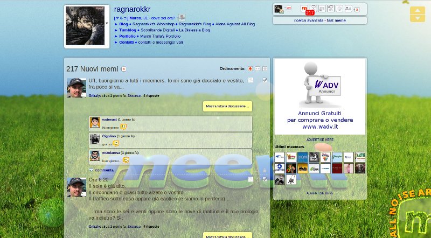Viewport: 431px width, 238px height.
Task: Select the middle left-right sorting icon
Action: click(x=258, y=69)
